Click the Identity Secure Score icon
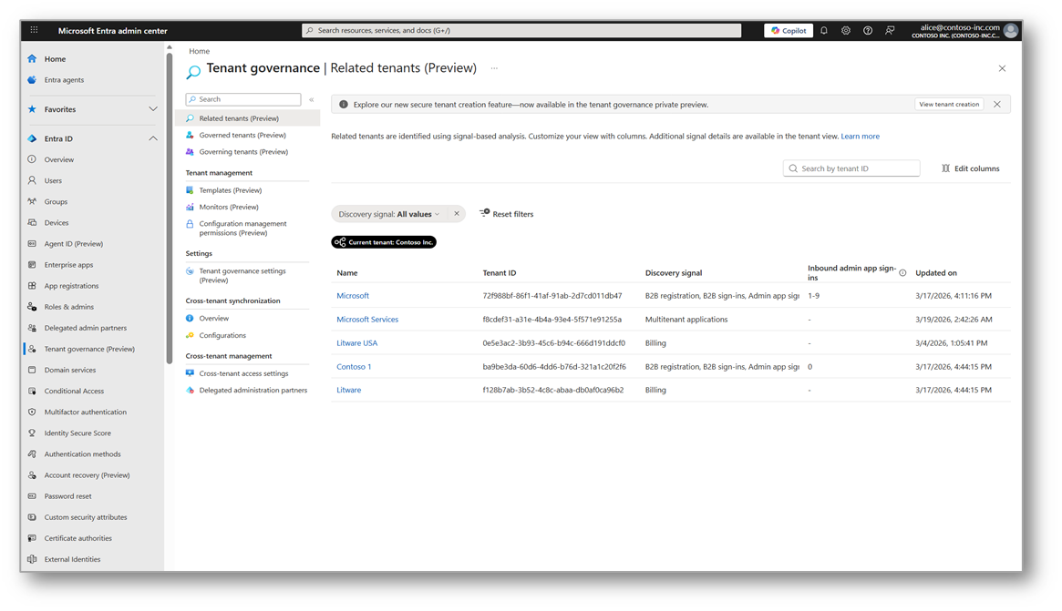This screenshot has height=611, width=1062. tap(32, 433)
